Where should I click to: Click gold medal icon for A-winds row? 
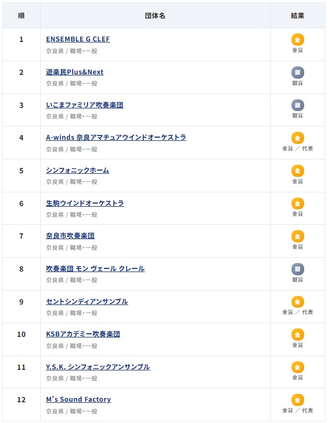click(x=298, y=138)
